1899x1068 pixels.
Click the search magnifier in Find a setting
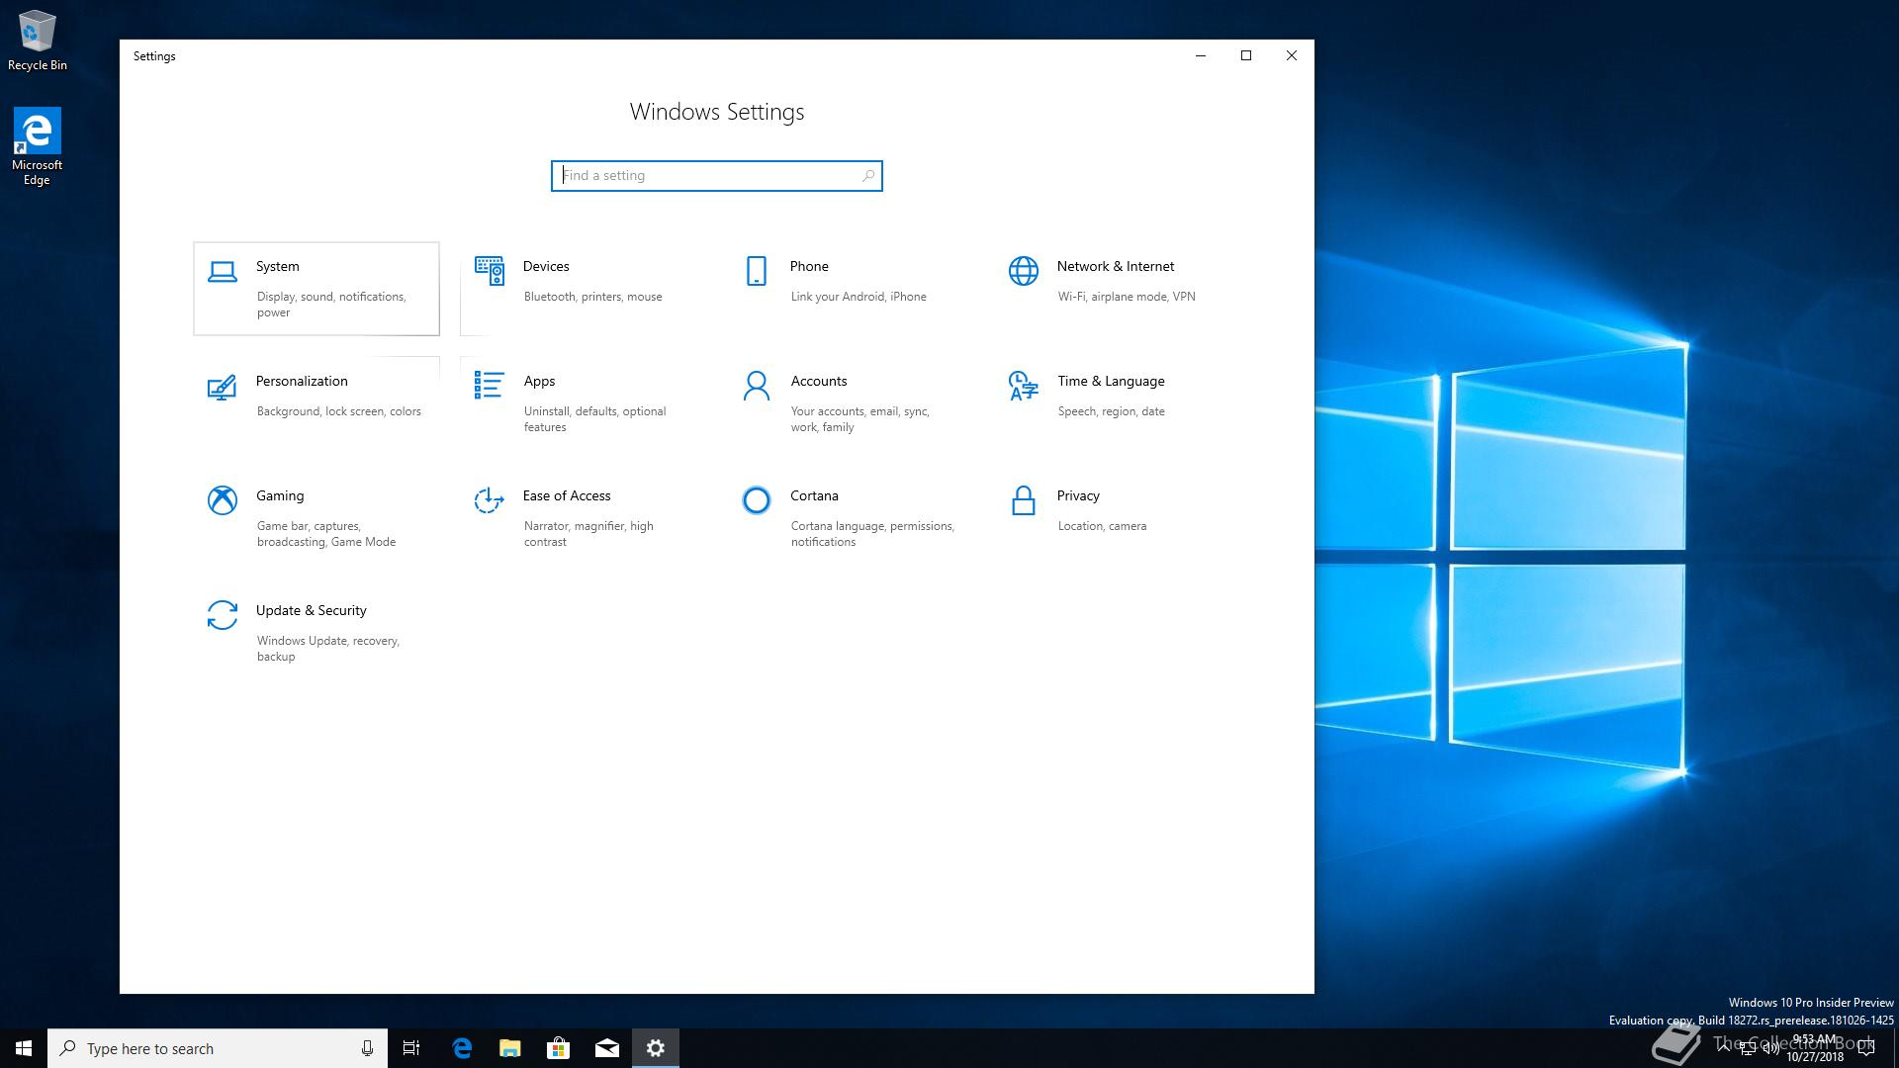[868, 176]
